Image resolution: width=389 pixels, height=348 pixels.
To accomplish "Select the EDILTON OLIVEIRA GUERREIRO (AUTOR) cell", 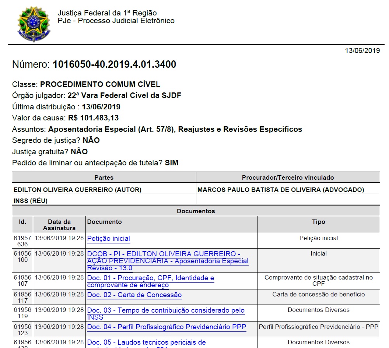I will [77, 190].
